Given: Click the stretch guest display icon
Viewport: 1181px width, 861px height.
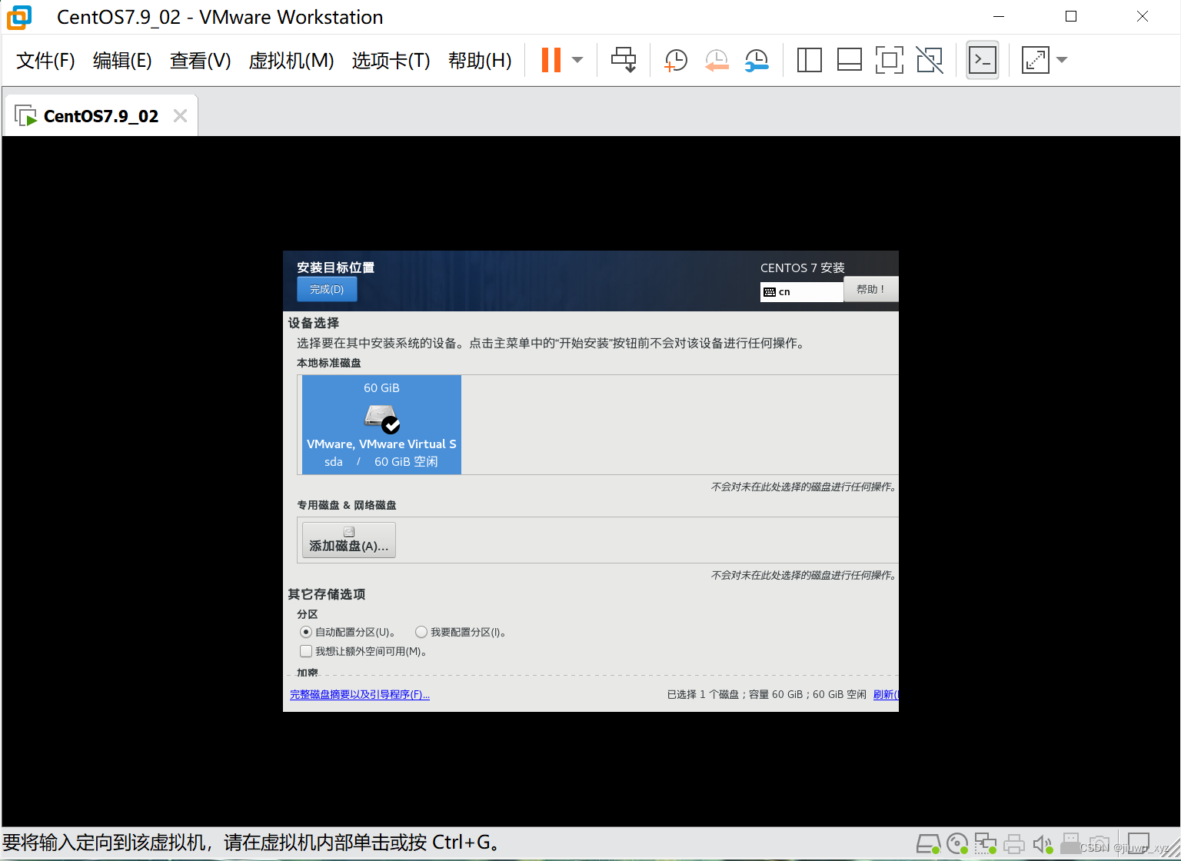Looking at the screenshot, I should [x=1036, y=60].
